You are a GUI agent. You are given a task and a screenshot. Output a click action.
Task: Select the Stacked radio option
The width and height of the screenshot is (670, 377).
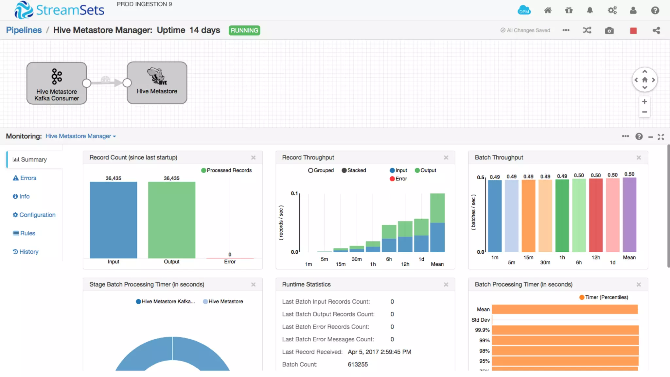tap(344, 170)
